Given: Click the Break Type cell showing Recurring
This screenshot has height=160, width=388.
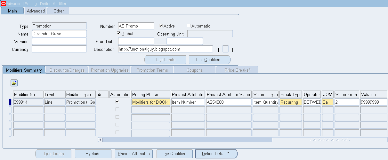Looking at the screenshot, I should pyautogui.click(x=291, y=102).
